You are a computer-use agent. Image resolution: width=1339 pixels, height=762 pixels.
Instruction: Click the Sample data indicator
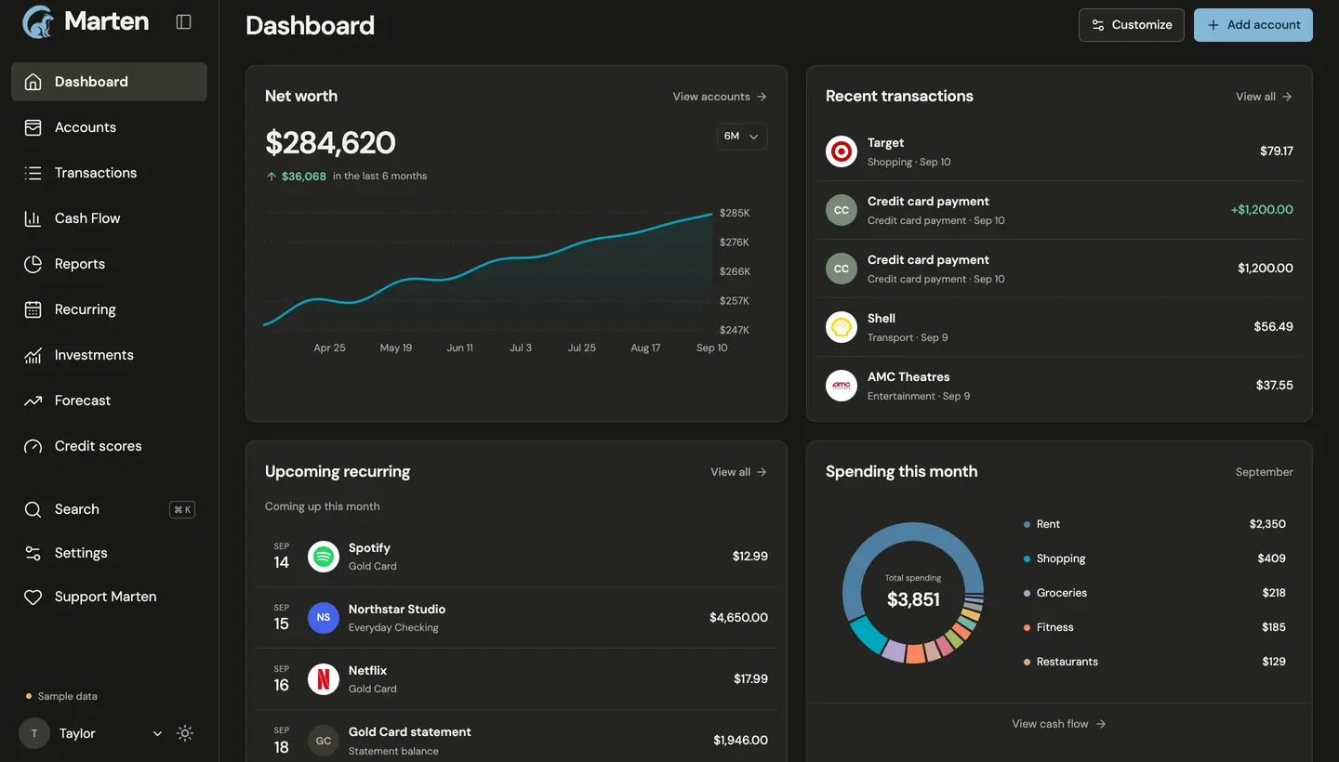point(61,696)
